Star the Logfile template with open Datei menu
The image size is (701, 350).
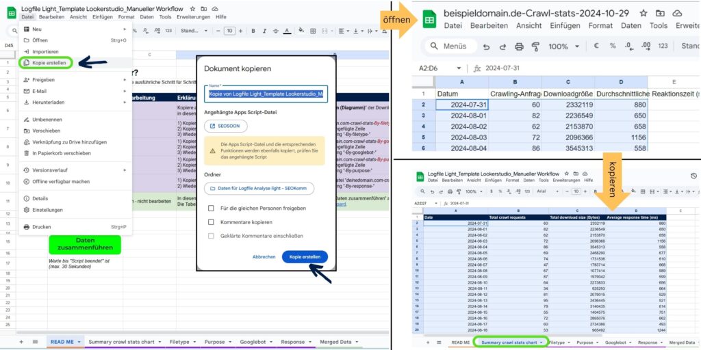[192, 8]
